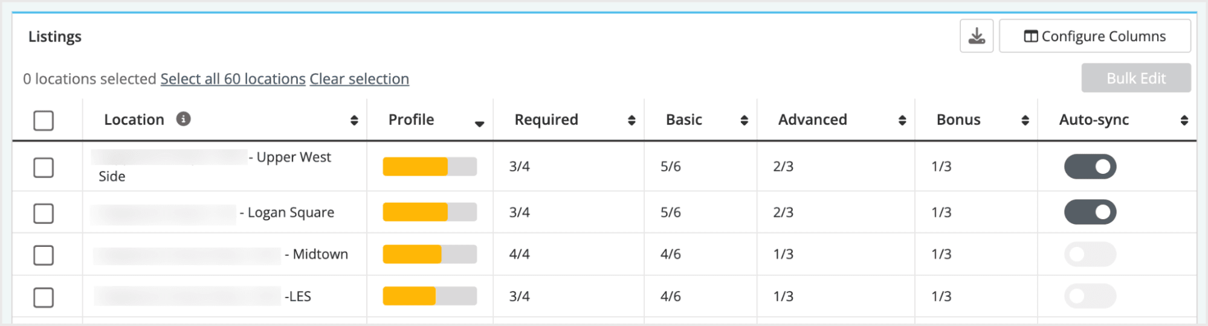Click the Location info icon

(x=183, y=119)
